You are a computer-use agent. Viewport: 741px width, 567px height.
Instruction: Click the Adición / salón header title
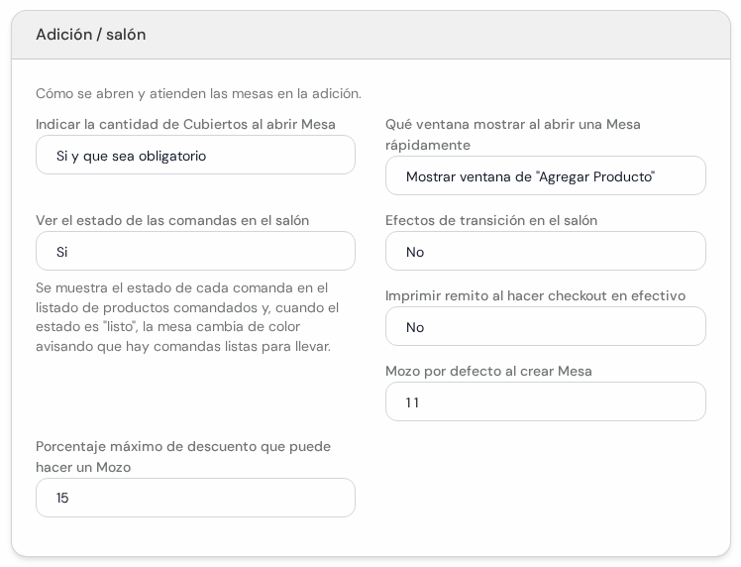(x=91, y=35)
